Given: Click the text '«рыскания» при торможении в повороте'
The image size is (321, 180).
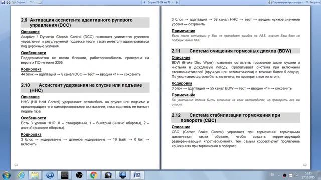Looking at the screenshot, I should [x=204, y=146].
